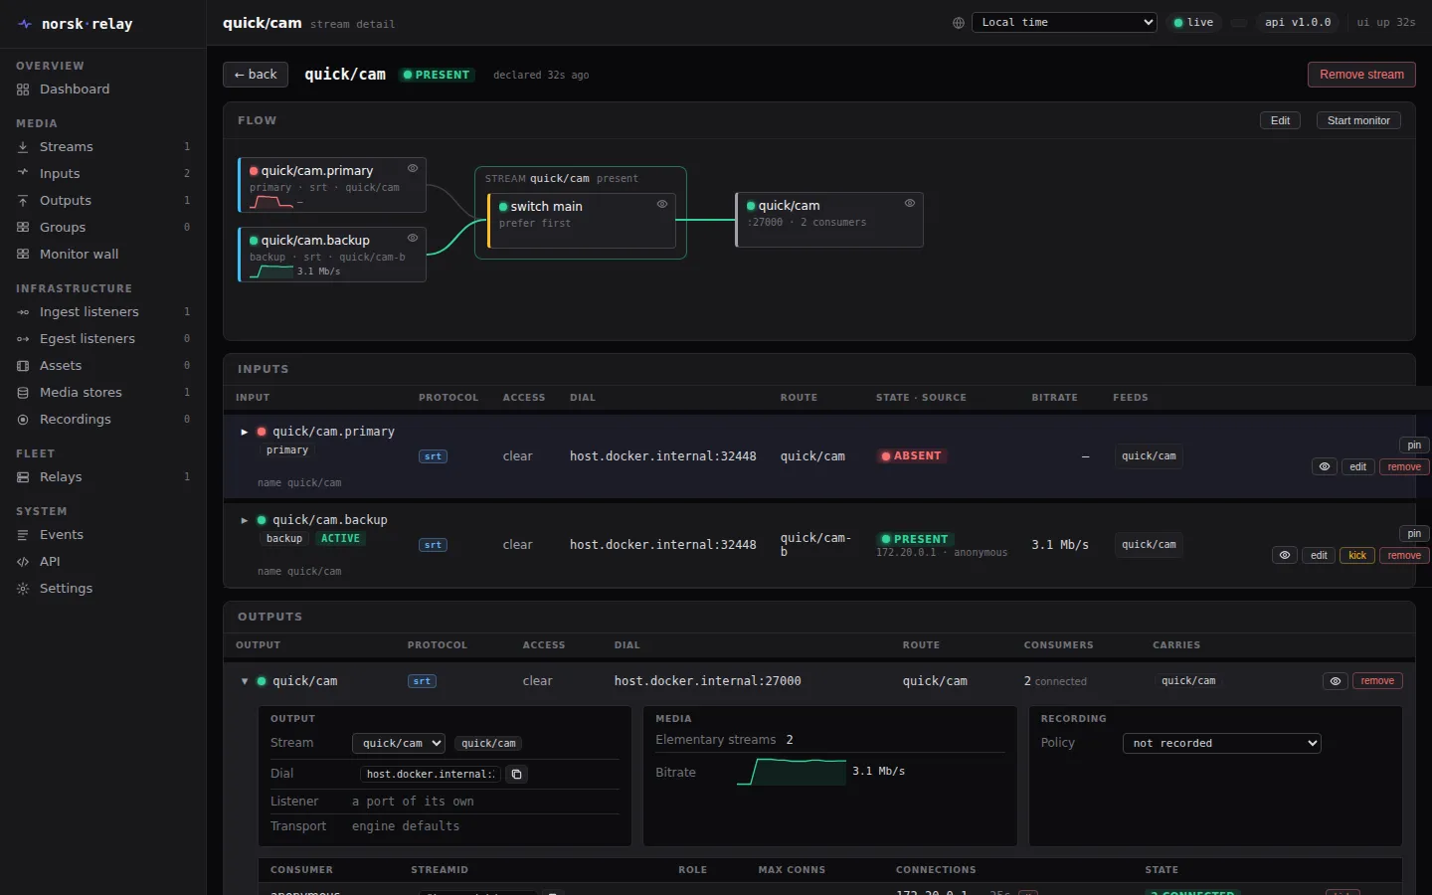Open the Local time timezone dropdown
Image resolution: width=1432 pixels, height=895 pixels.
(x=1065, y=22)
